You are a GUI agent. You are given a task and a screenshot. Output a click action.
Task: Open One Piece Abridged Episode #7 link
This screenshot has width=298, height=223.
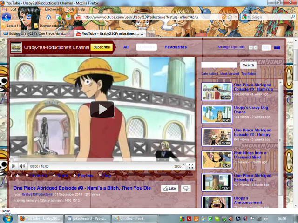coord(252,177)
